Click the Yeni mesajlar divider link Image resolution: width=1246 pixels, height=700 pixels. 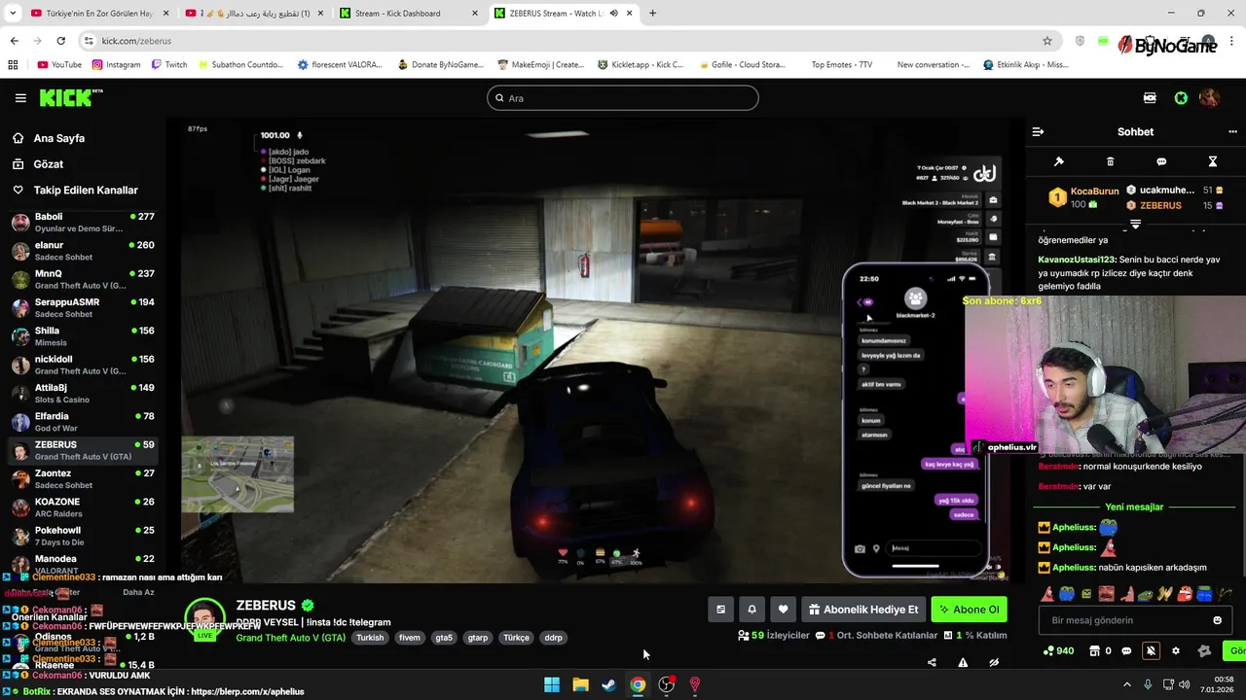coord(1134,507)
